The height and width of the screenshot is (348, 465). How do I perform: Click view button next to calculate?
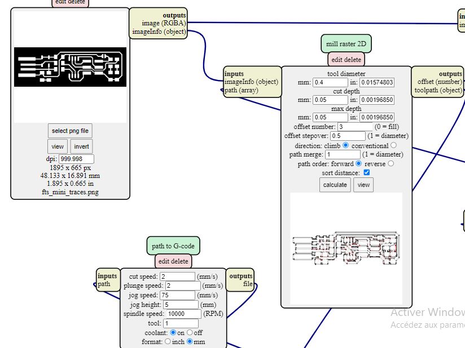coord(363,185)
